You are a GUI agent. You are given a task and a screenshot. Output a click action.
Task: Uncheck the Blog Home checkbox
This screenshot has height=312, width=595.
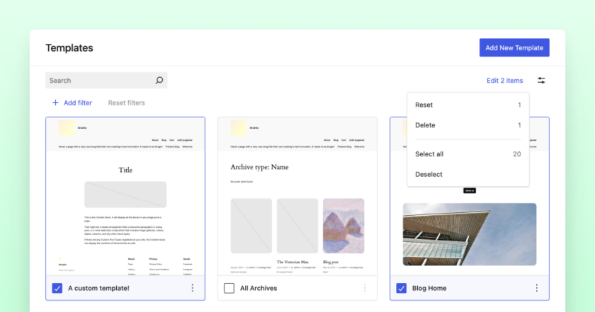tap(402, 288)
